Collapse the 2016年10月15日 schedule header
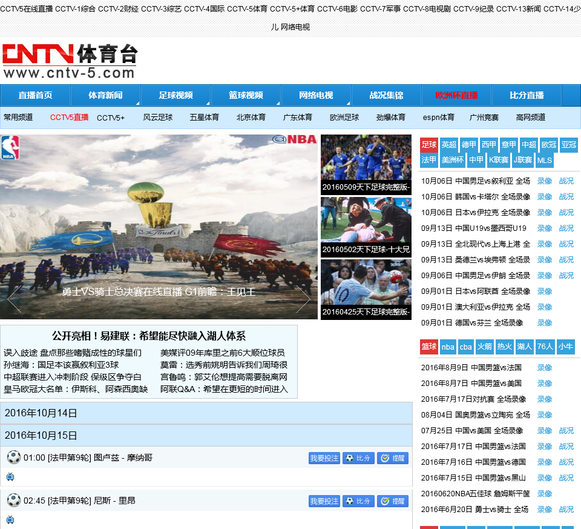Image resolution: width=581 pixels, height=529 pixels. (x=206, y=435)
